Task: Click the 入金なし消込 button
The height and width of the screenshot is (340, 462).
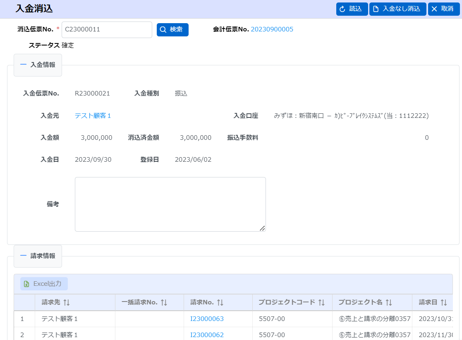Action: (397, 9)
